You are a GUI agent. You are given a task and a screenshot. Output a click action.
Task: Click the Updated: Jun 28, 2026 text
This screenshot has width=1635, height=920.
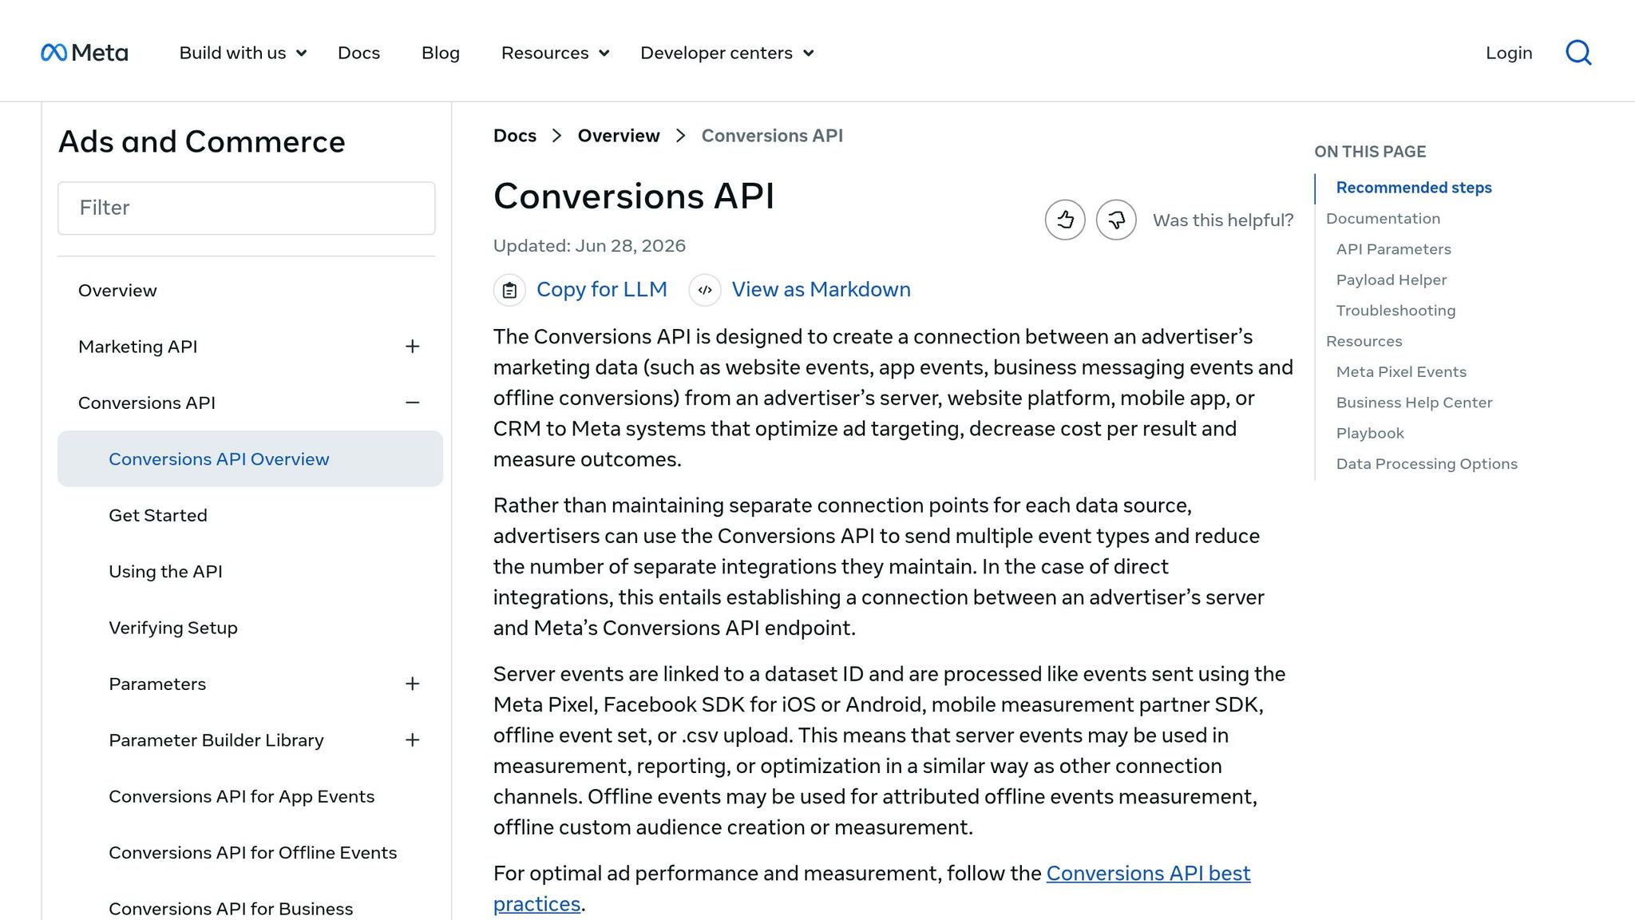(589, 246)
